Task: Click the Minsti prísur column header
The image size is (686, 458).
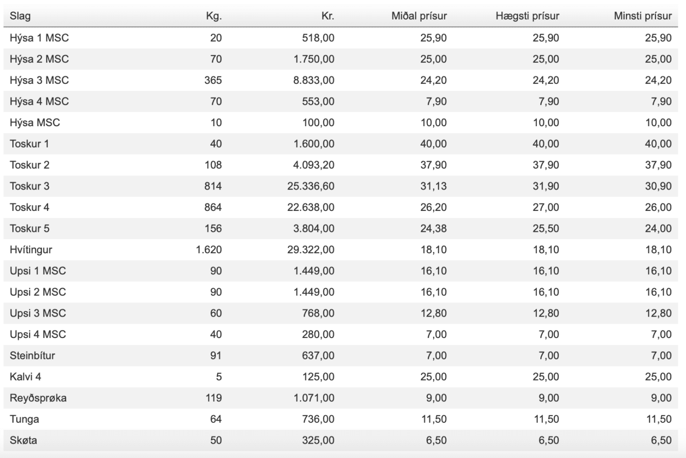Action: 643,16
